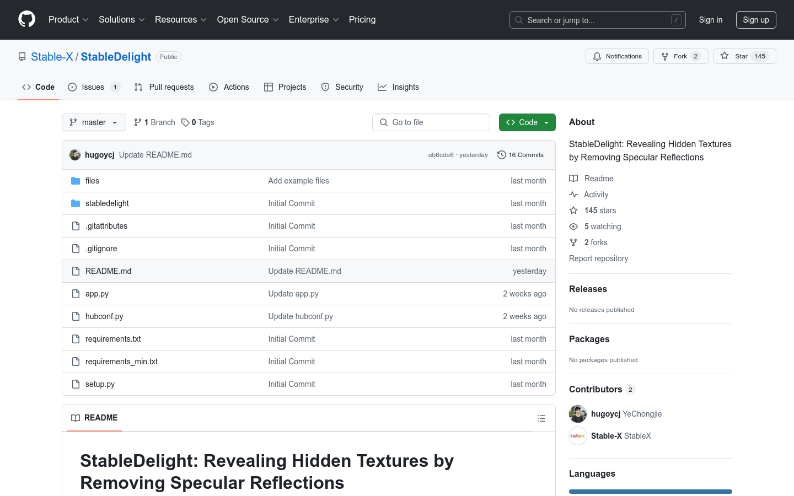Click the GitHub logo icon
Image resolution: width=794 pixels, height=496 pixels.
(26, 19)
